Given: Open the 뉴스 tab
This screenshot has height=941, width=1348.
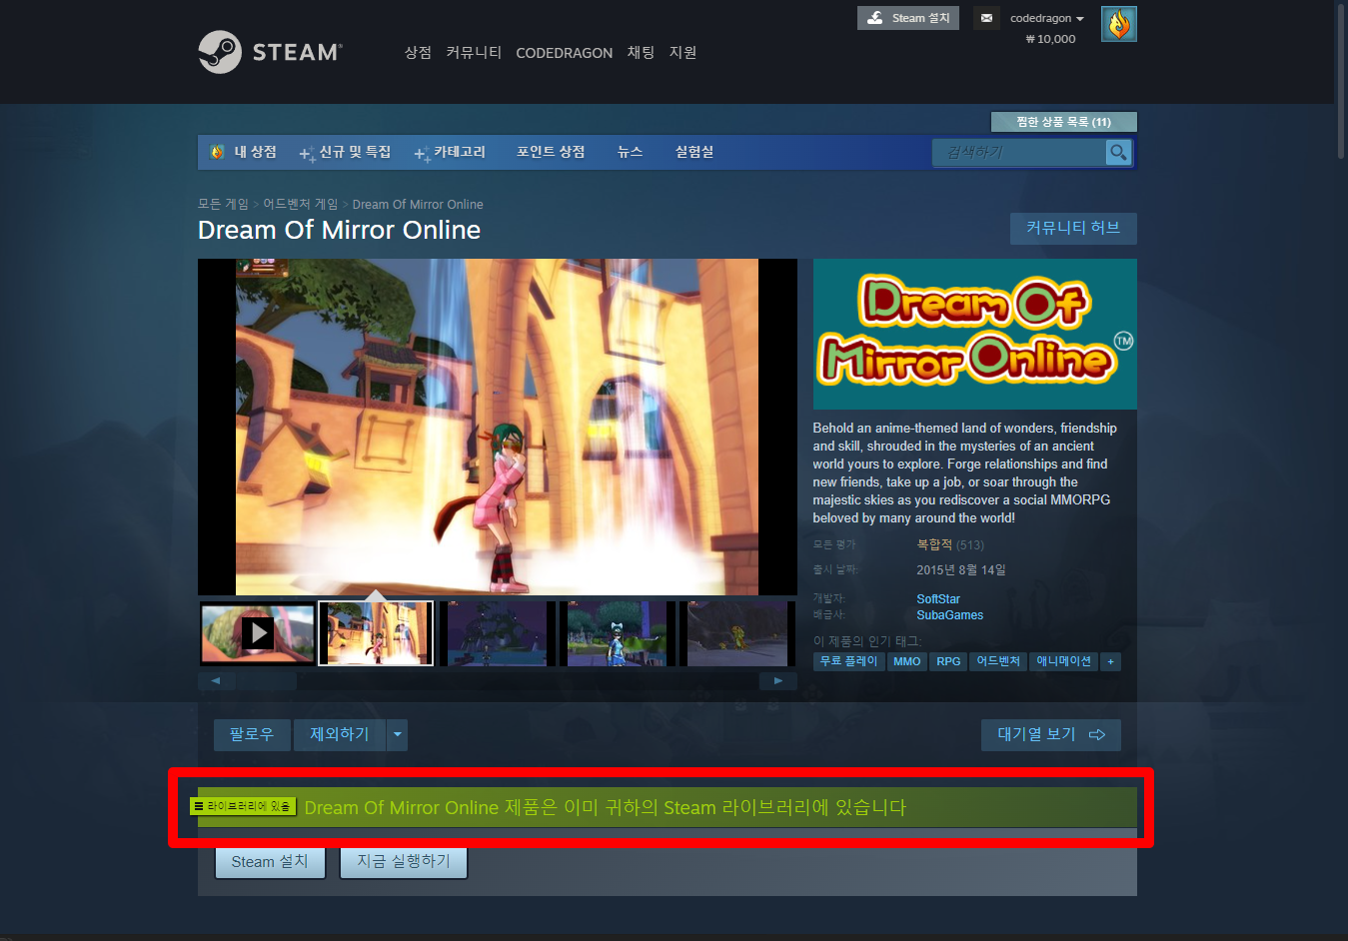Looking at the screenshot, I should pyautogui.click(x=630, y=152).
